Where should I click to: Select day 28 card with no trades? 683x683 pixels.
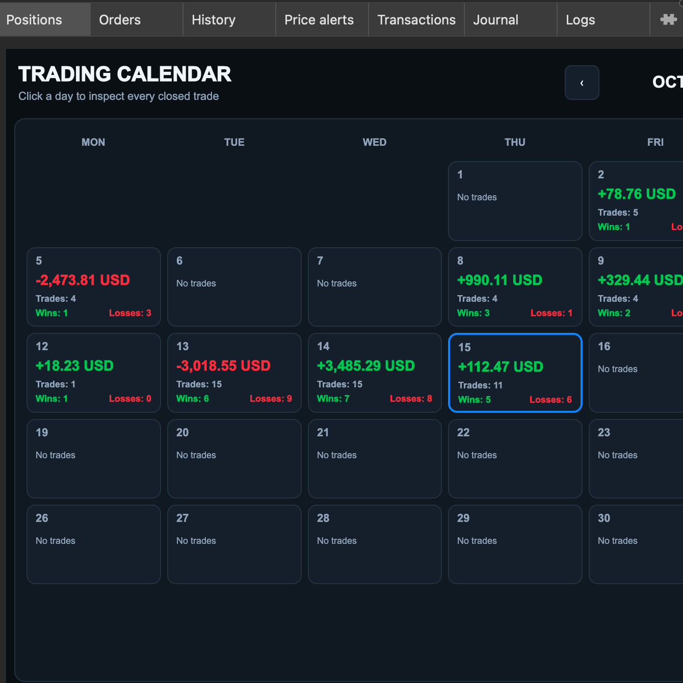pos(375,544)
